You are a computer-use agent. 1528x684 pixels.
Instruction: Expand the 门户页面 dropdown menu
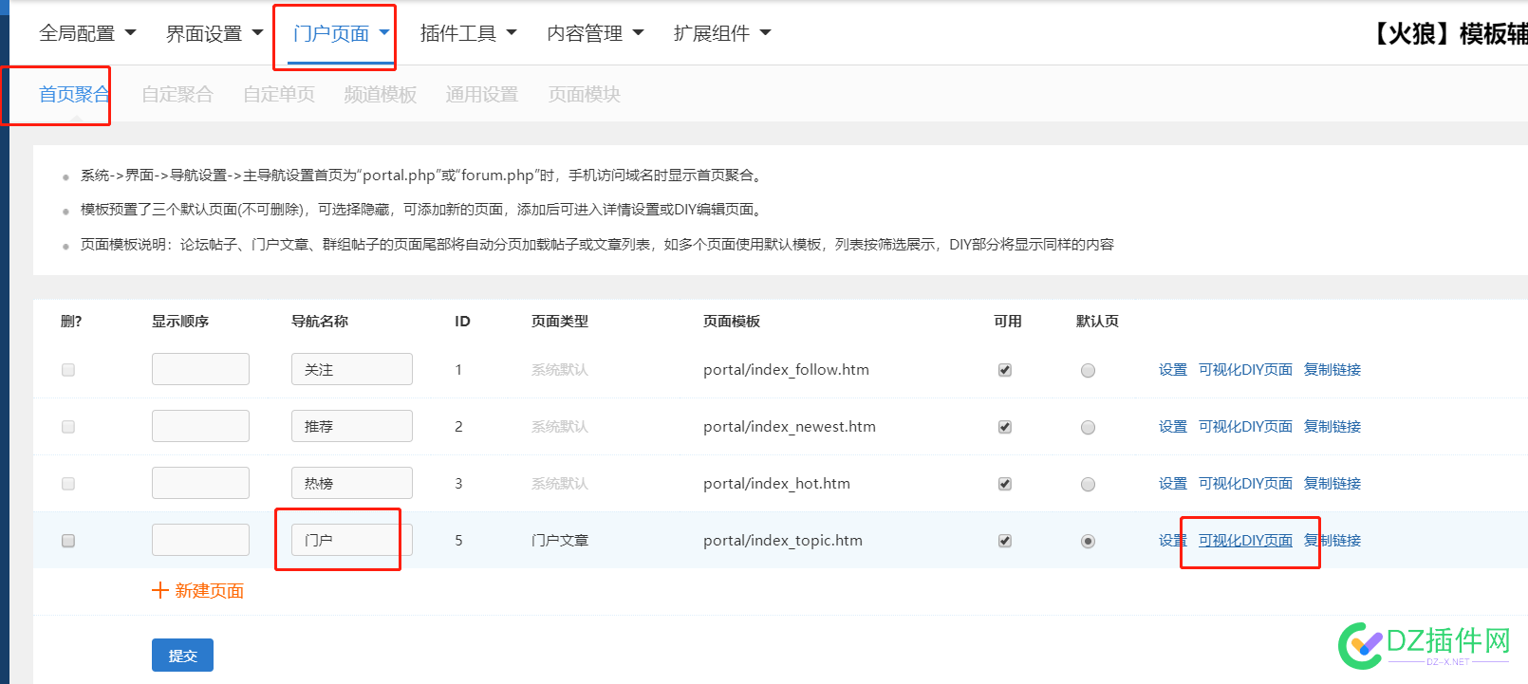tap(342, 33)
